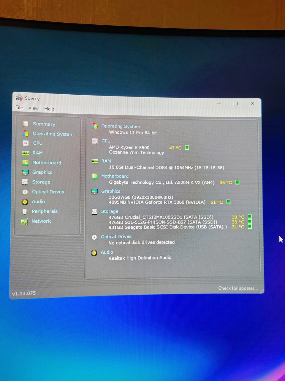Open the View menu
Screen dimensions: 285x381
34,108
